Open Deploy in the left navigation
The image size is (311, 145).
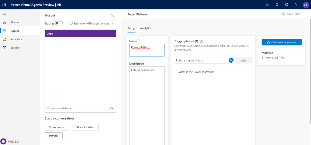coord(16,48)
